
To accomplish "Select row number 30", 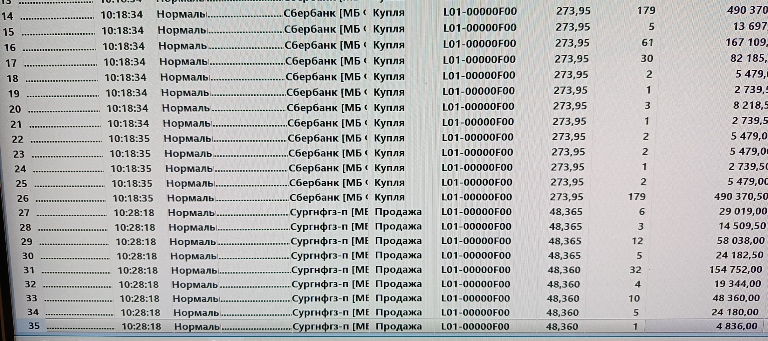I will tap(28, 256).
